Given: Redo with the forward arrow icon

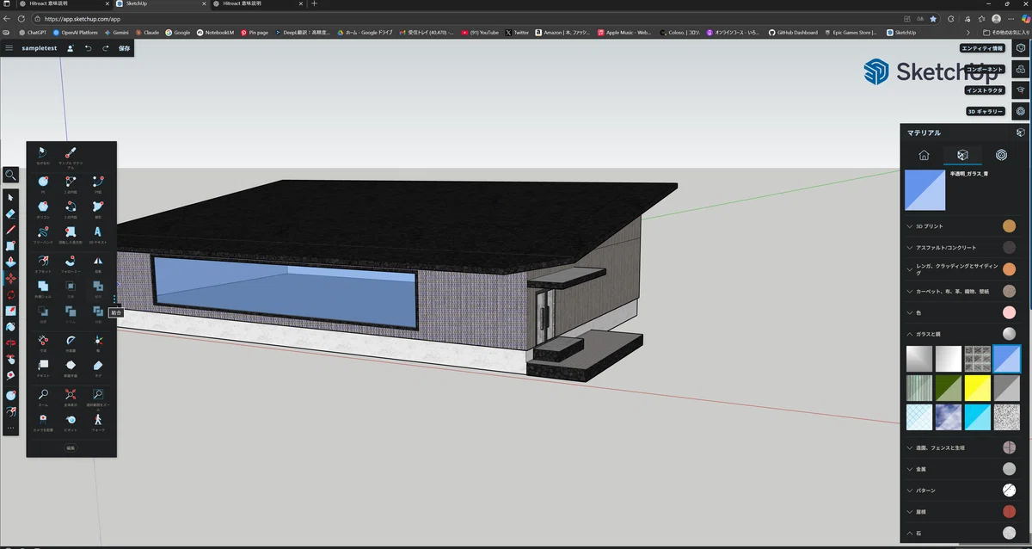Looking at the screenshot, I should (106, 48).
